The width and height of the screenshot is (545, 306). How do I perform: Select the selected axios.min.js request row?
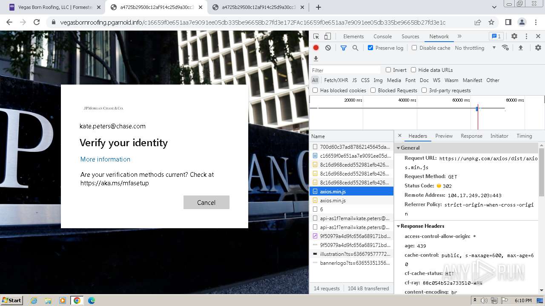351,192
